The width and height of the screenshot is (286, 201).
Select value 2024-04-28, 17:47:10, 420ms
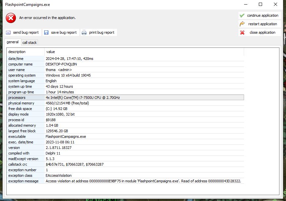coord(69,59)
